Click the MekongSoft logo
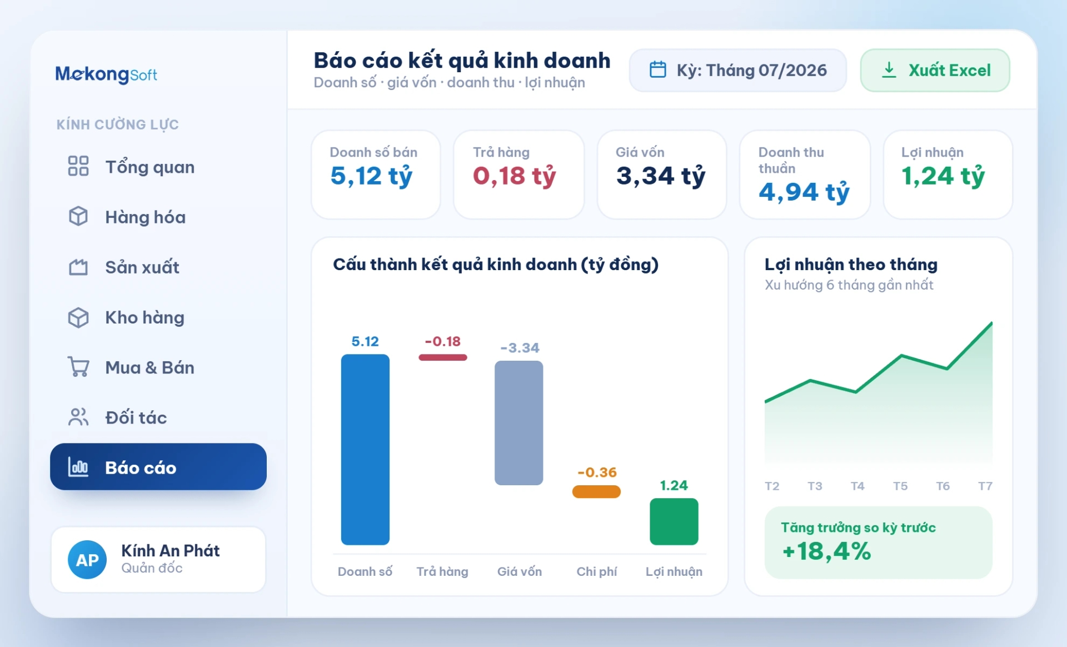 click(106, 74)
